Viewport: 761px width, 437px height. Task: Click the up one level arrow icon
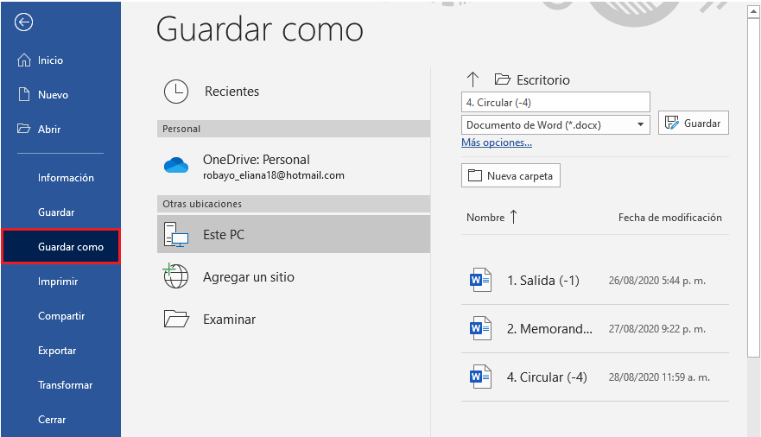click(472, 79)
